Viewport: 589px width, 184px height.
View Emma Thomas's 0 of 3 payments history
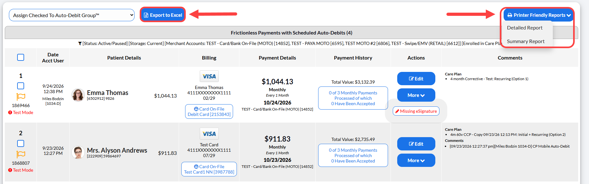click(353, 98)
